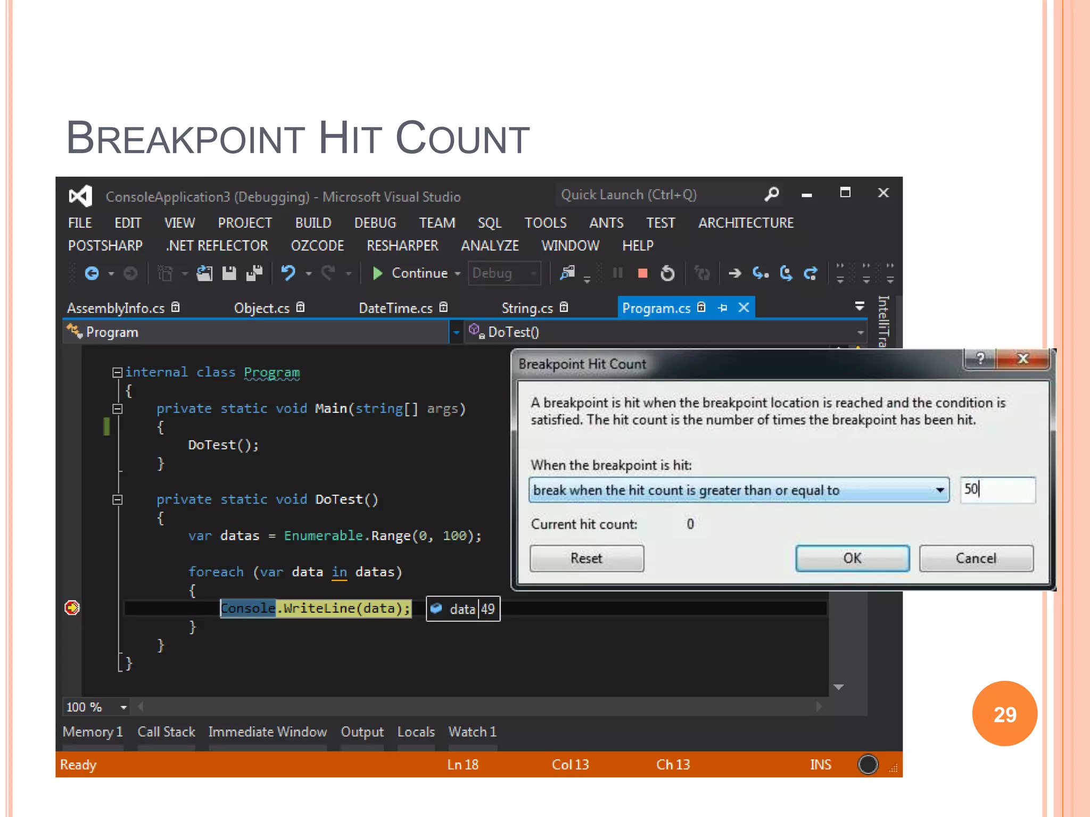This screenshot has width=1090, height=817.
Task: Click the Navigate Forward arrow icon
Action: click(130, 273)
